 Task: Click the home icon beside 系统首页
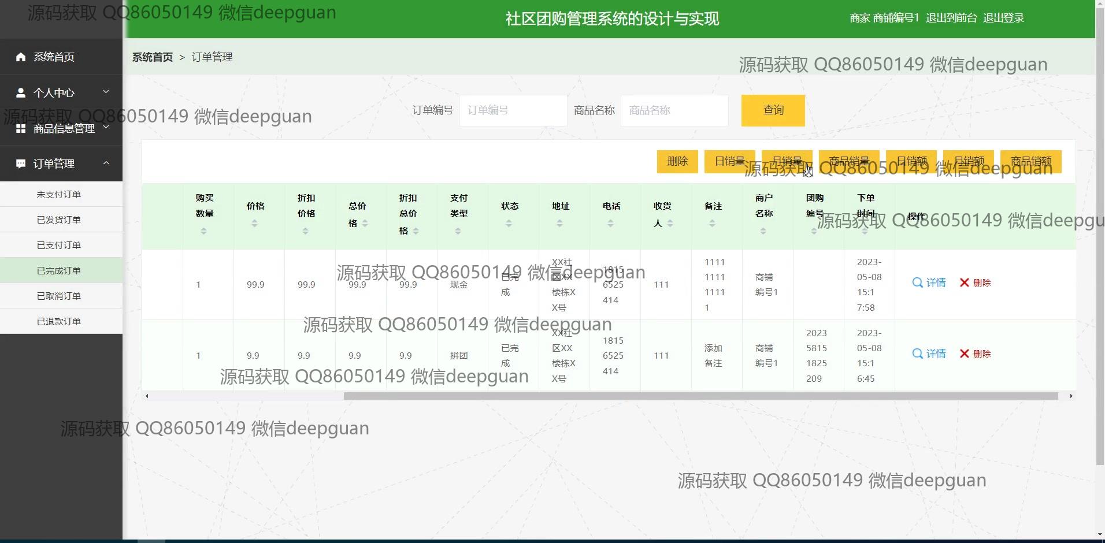21,57
